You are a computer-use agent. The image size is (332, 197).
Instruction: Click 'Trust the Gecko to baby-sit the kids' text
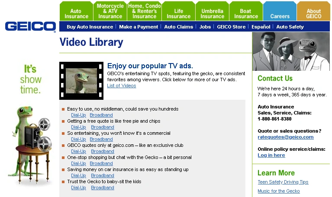point(104,181)
